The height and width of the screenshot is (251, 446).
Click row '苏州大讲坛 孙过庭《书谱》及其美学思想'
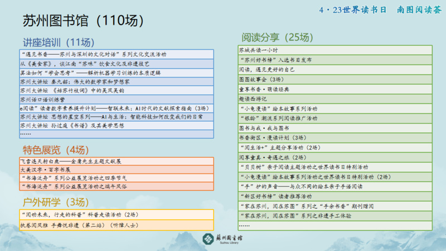(x=117, y=126)
